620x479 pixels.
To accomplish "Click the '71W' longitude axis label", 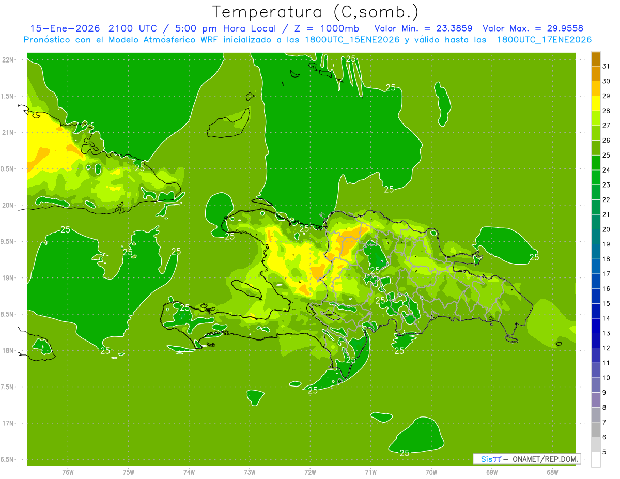I will (x=370, y=472).
